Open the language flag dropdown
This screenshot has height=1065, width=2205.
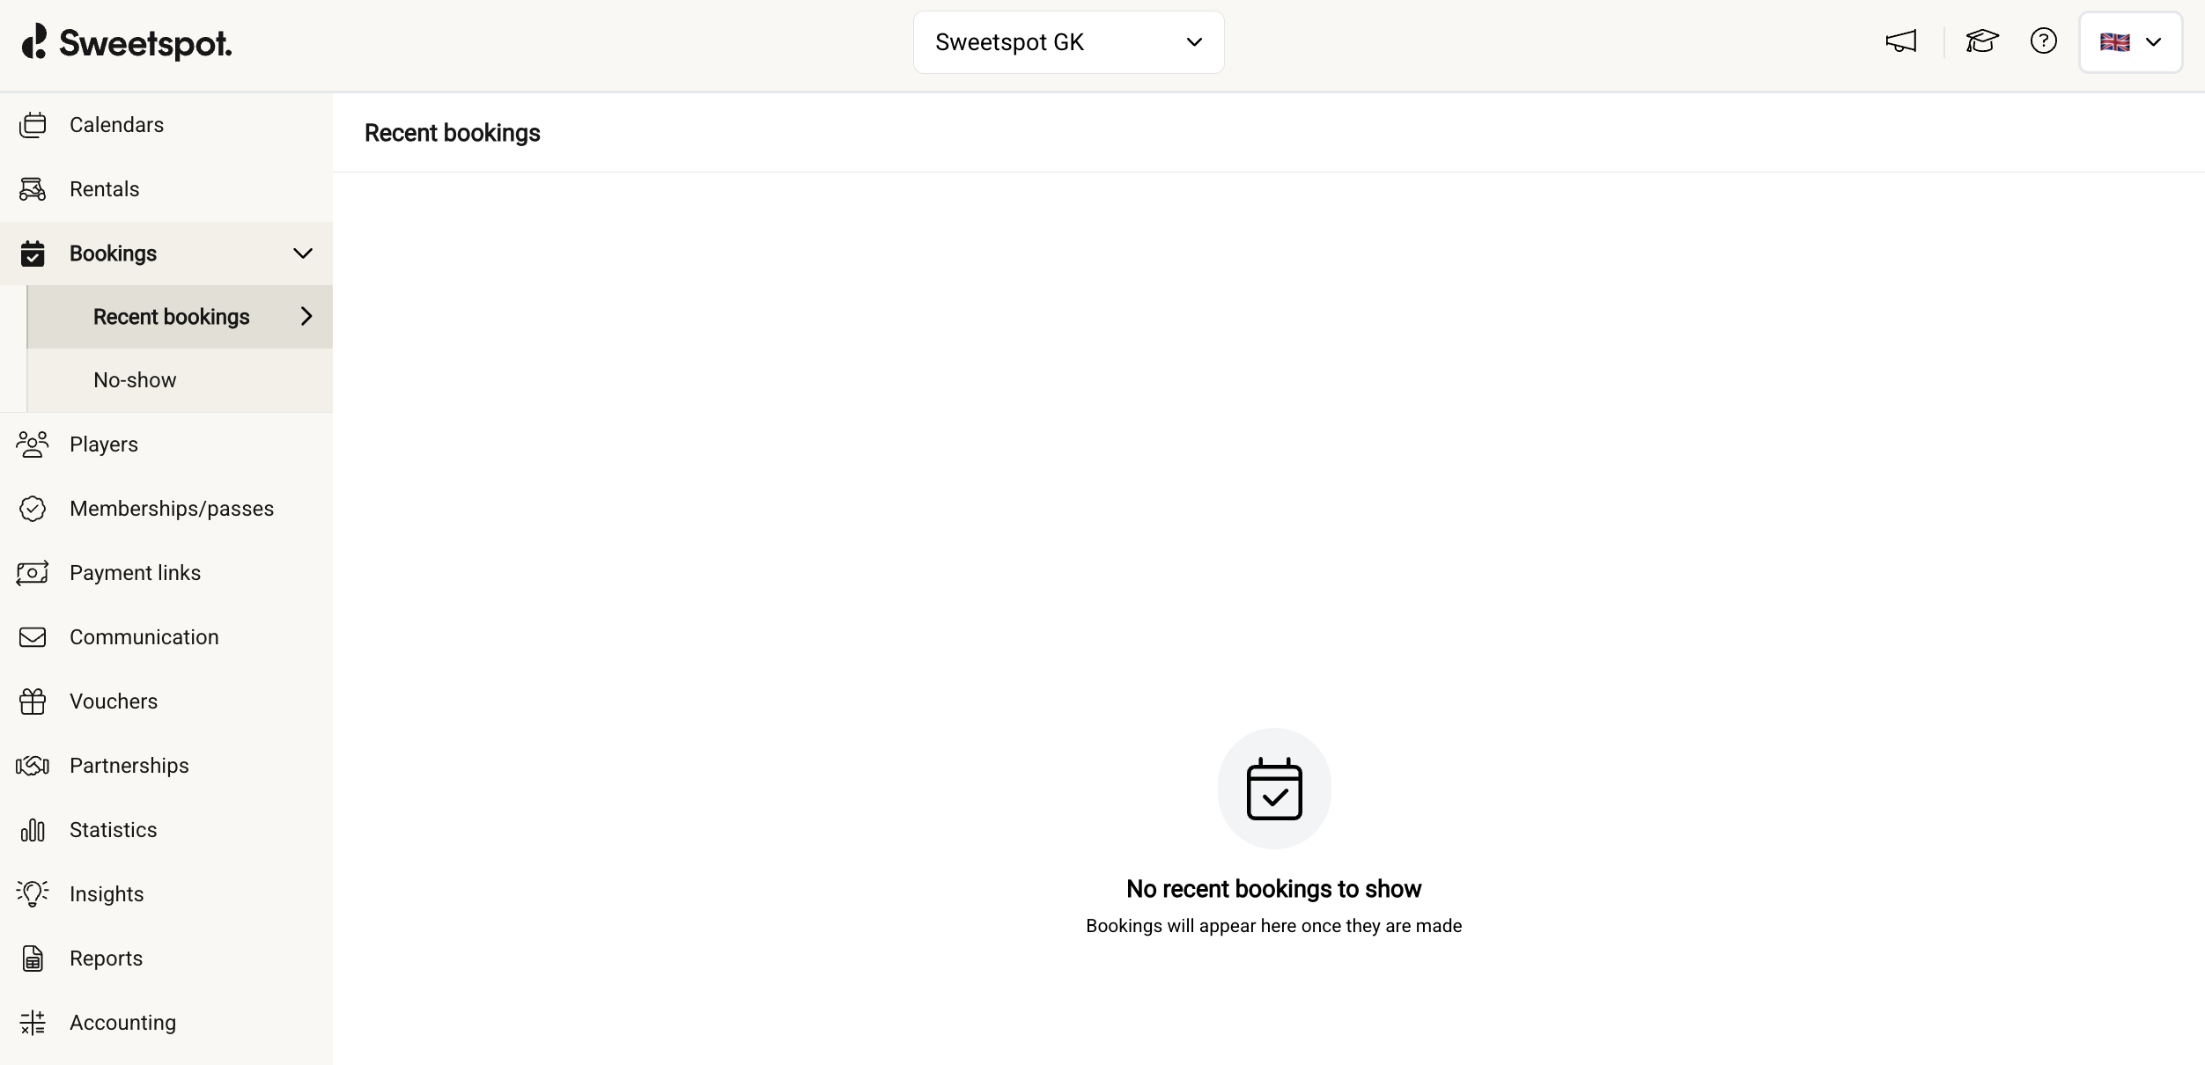[2129, 42]
